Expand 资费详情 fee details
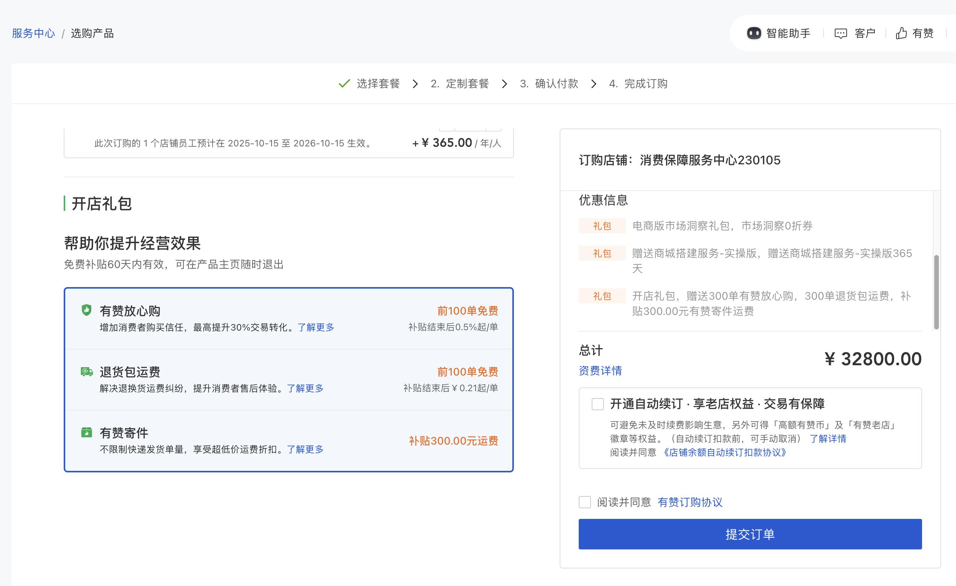Viewport: 956px width, 586px height. [600, 371]
